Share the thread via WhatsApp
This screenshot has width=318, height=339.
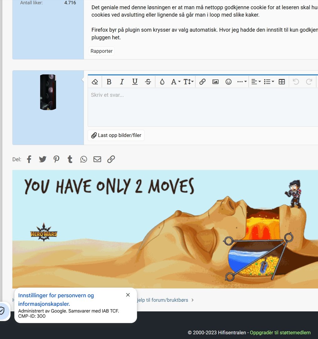click(83, 159)
